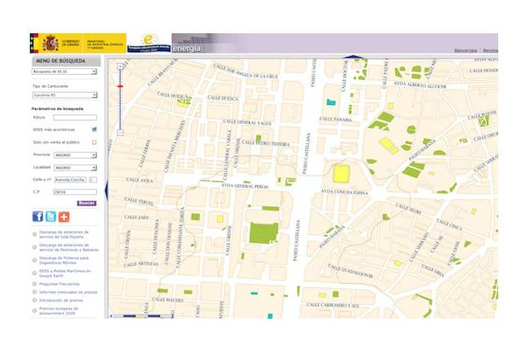
Task: Click the CALLE SOR ANGELA DE LA CRUZ label
Action: pyautogui.click(x=246, y=72)
